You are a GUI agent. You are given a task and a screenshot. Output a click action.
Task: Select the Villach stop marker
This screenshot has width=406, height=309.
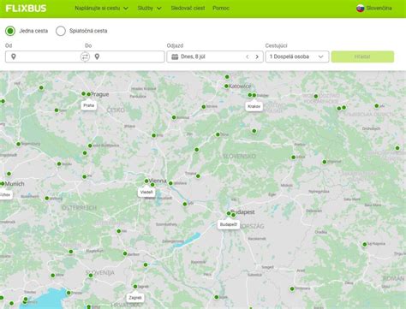coord(71,252)
